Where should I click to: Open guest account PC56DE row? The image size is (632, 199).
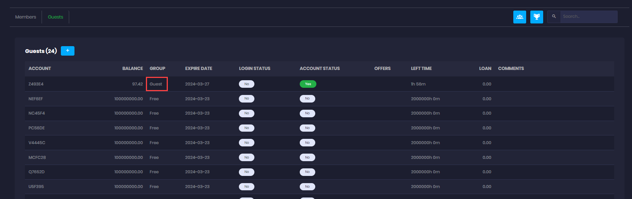[x=37, y=128]
